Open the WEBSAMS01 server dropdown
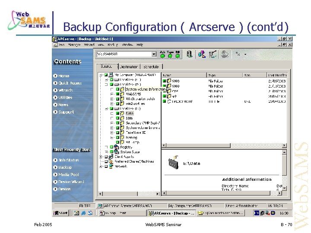The height and width of the screenshot is (233, 311). (154, 54)
